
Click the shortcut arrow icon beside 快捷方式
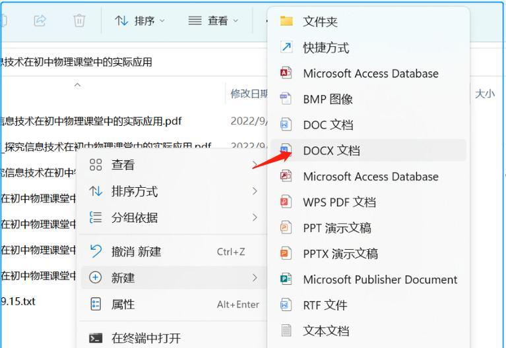click(x=286, y=47)
